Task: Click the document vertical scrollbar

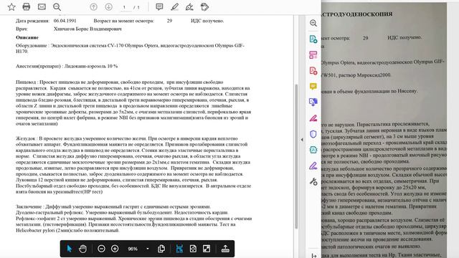Action: click(x=296, y=156)
